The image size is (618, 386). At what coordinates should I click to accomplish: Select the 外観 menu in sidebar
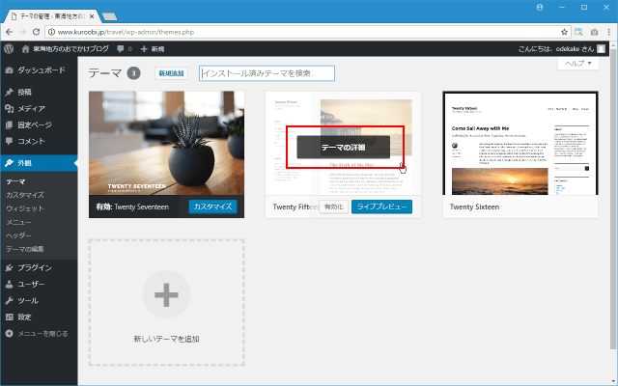tap(39, 163)
